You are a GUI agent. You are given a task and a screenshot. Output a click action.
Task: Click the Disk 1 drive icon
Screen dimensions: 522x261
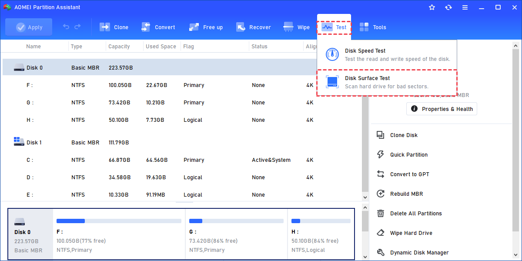[19, 142]
